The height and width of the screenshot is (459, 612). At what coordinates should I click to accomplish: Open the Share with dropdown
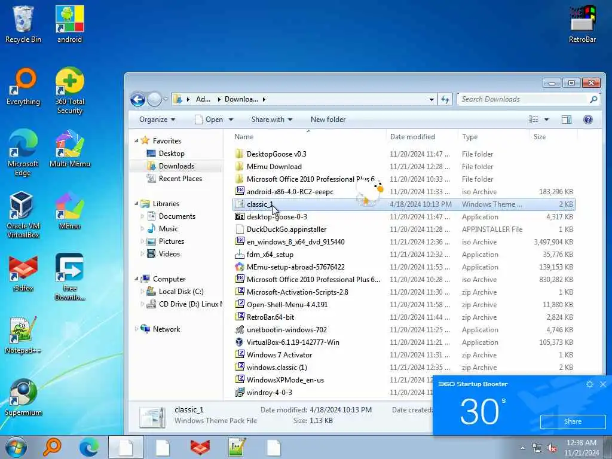[272, 120]
